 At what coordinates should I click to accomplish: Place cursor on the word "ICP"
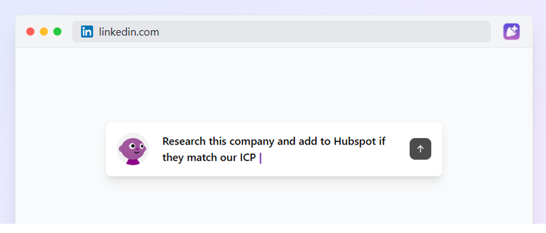click(x=247, y=158)
